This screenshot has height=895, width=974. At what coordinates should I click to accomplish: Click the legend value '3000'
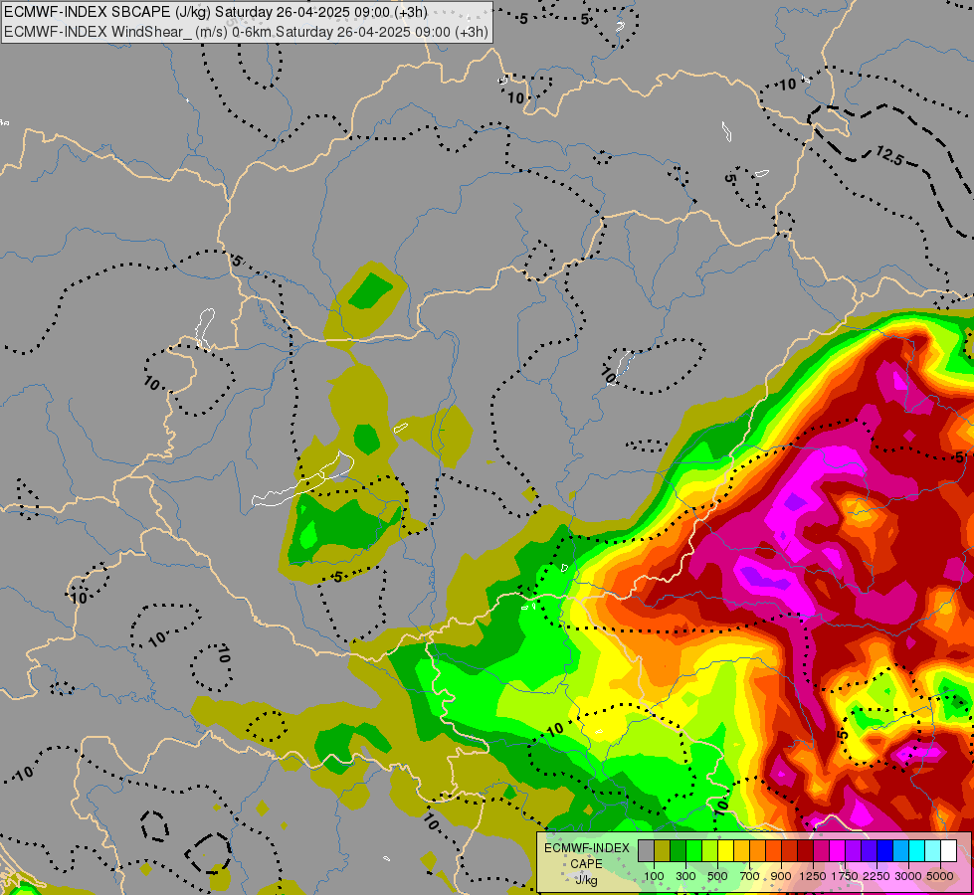tap(908, 876)
